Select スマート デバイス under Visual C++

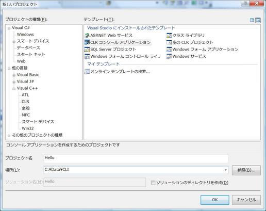(x=38, y=122)
